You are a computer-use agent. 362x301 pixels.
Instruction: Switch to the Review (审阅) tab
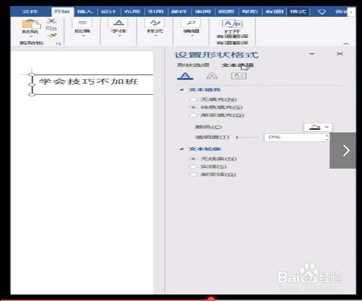[x=203, y=12]
